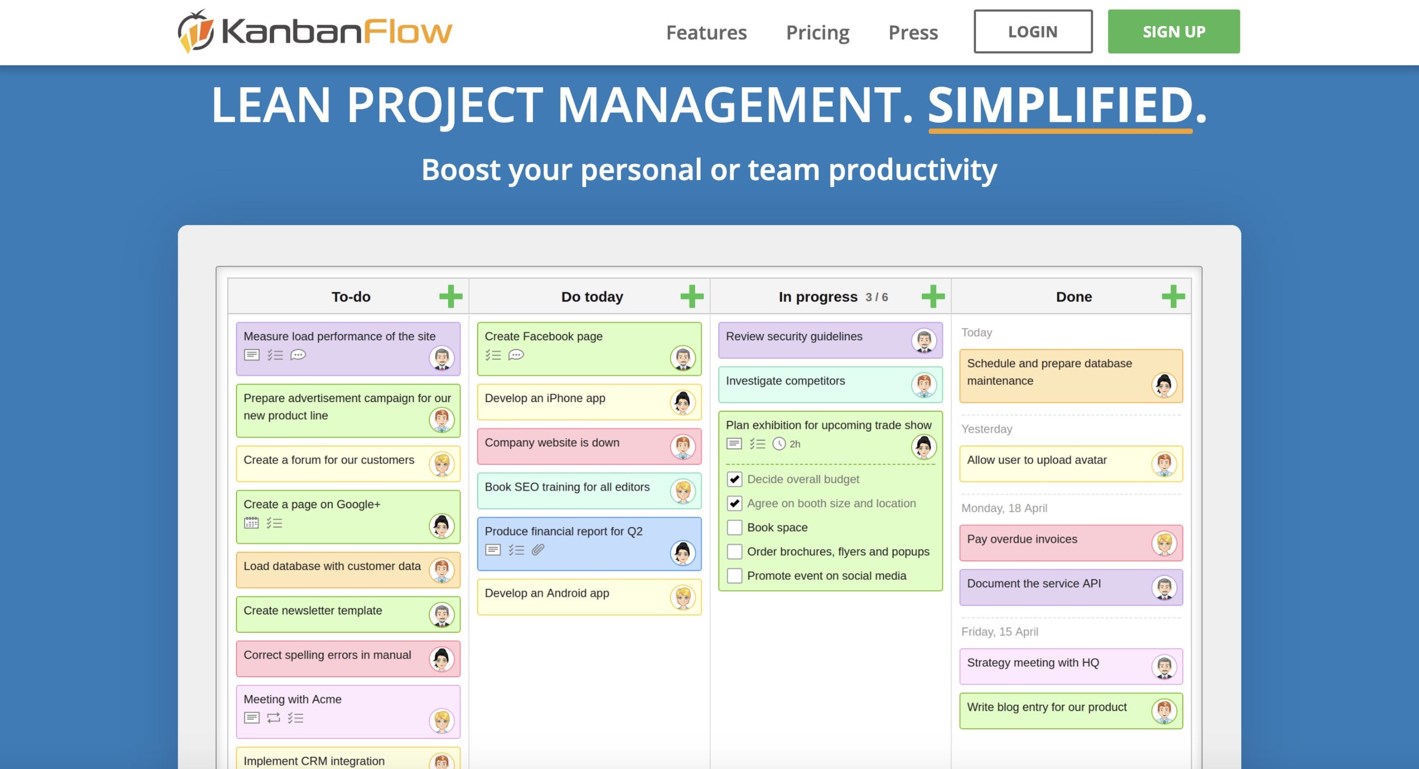Go to the Pricing page
The height and width of the screenshot is (769, 1419).
point(818,32)
